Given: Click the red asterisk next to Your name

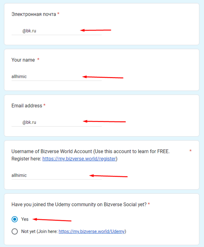Looking at the screenshot, I should [x=38, y=60].
